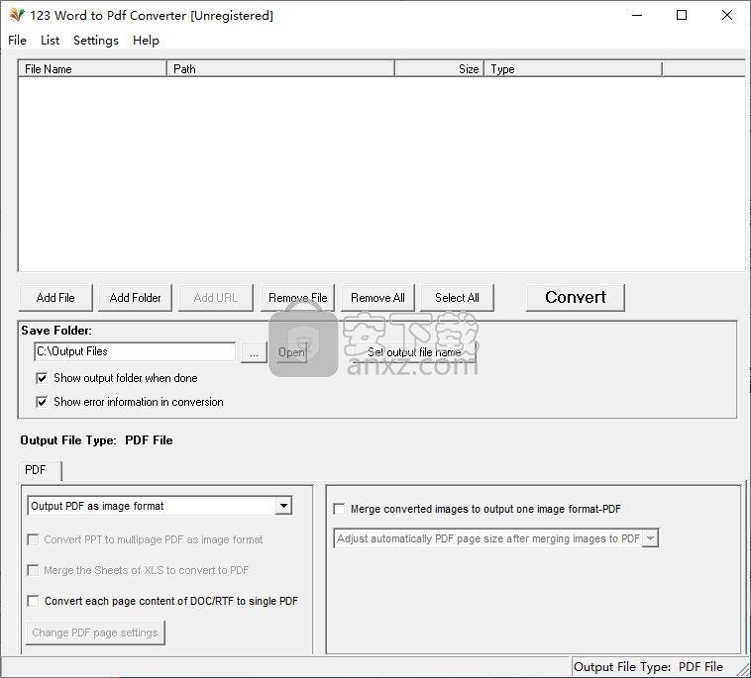The width and height of the screenshot is (751, 678).
Task: Click the Remove File button
Action: click(x=297, y=298)
